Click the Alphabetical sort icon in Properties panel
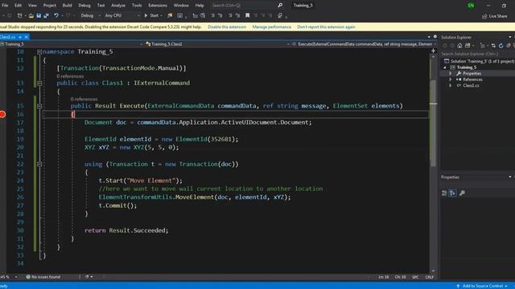The image size is (515, 289). (452, 193)
